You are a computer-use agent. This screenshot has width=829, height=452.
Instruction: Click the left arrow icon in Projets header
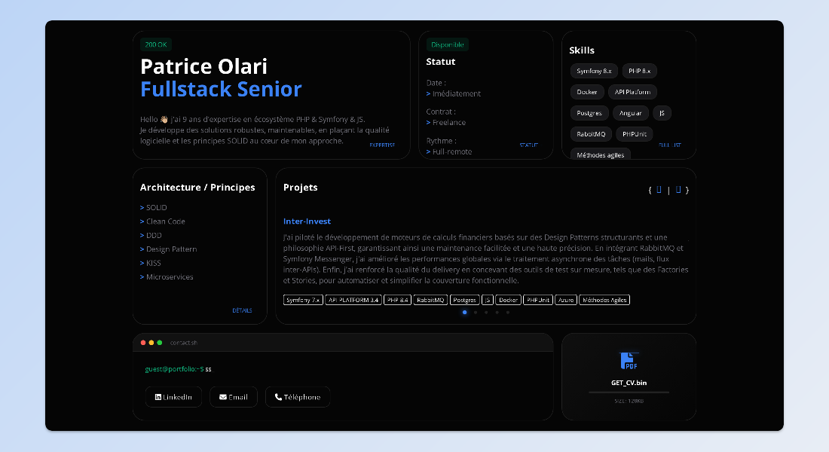[658, 189]
